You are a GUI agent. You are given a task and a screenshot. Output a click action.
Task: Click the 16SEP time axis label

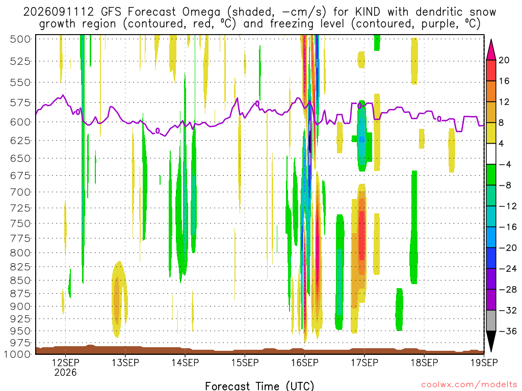click(x=305, y=362)
